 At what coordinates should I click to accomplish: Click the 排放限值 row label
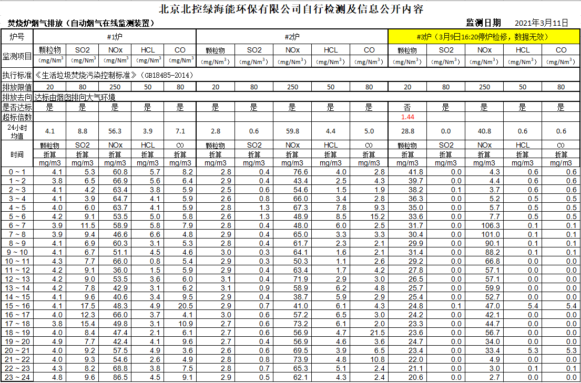point(17,87)
